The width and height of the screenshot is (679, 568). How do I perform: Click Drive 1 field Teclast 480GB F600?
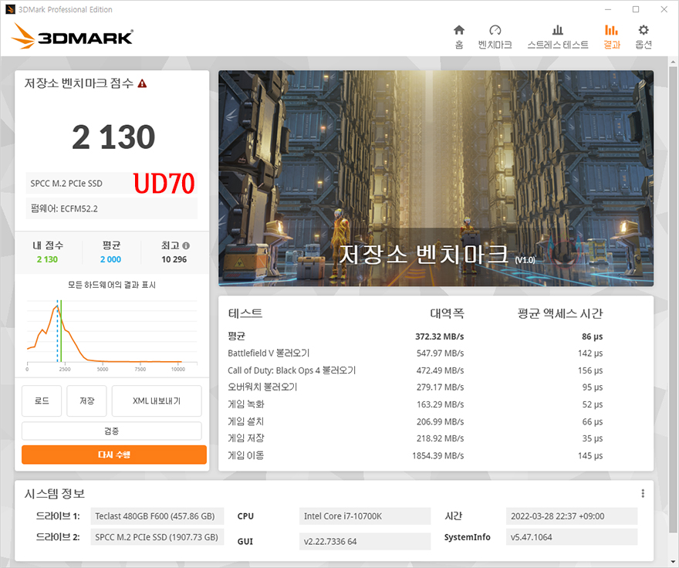point(157,516)
